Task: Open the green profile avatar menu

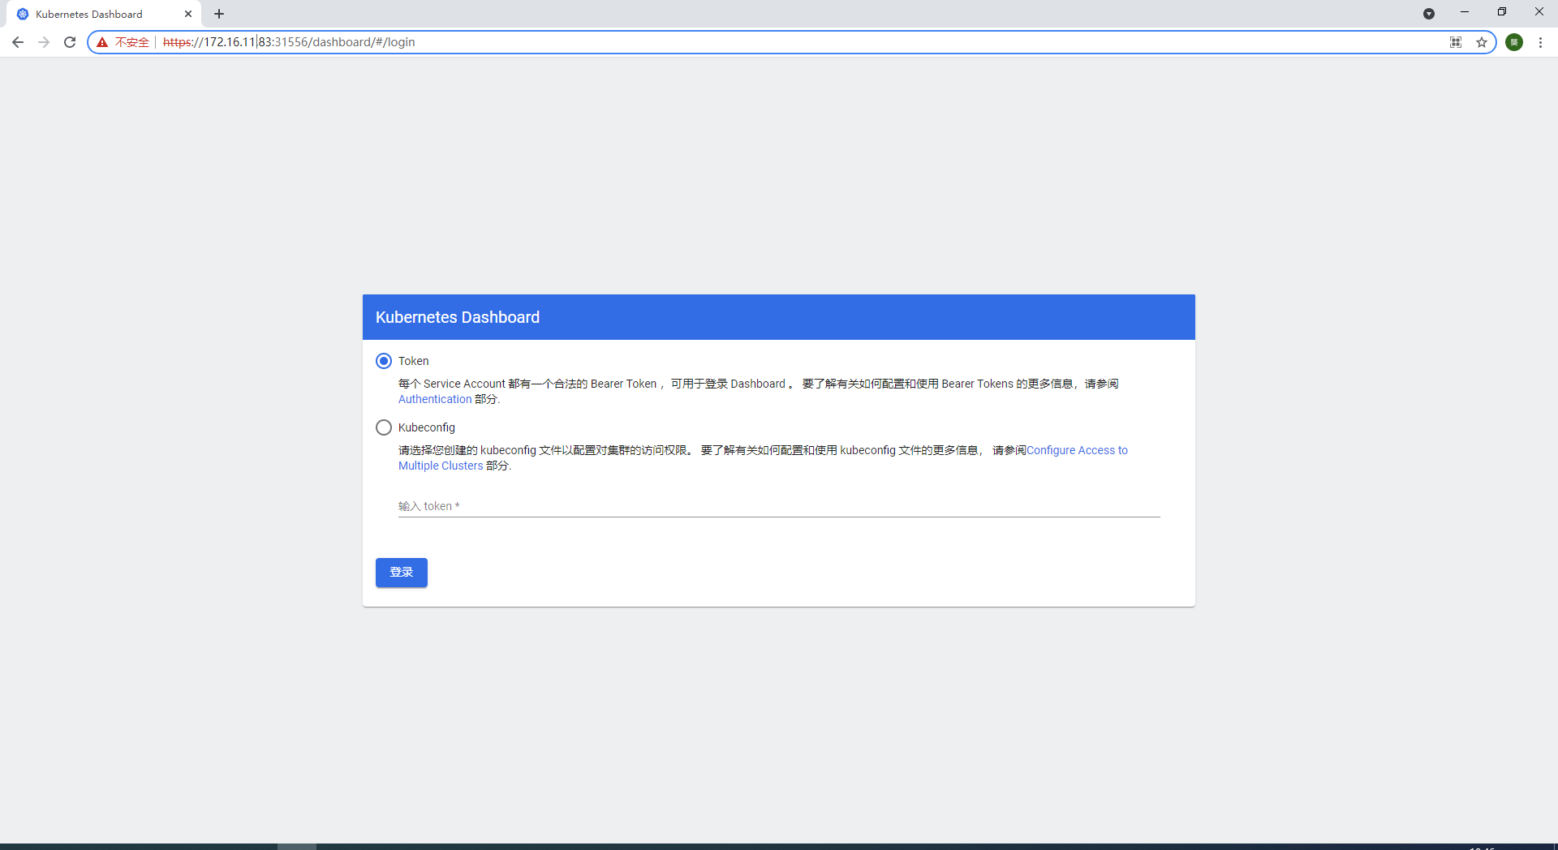Action: tap(1514, 42)
